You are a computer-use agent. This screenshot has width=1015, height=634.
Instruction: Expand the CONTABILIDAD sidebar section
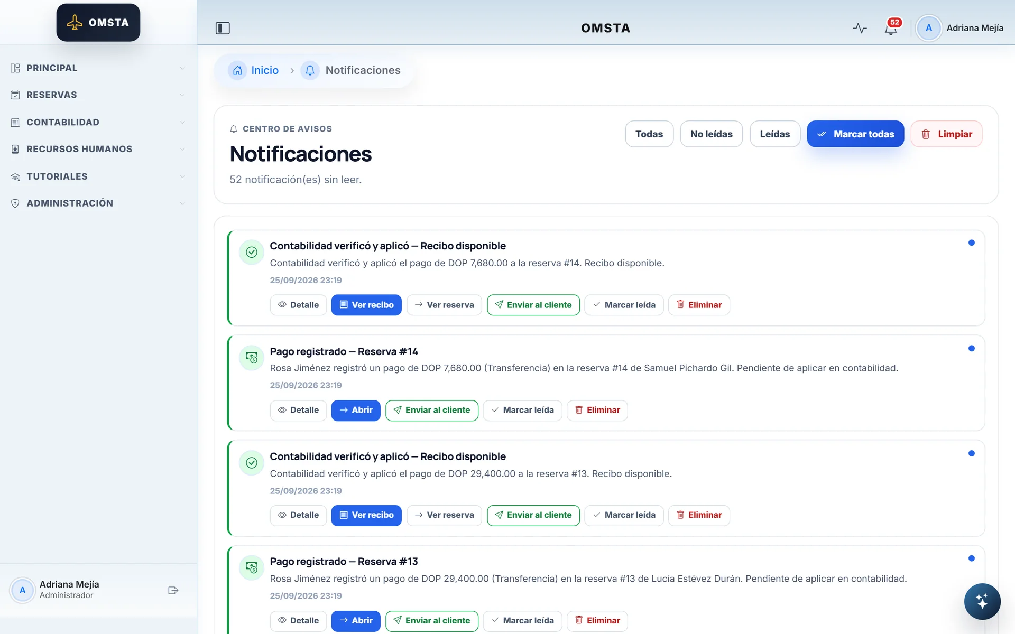(98, 122)
